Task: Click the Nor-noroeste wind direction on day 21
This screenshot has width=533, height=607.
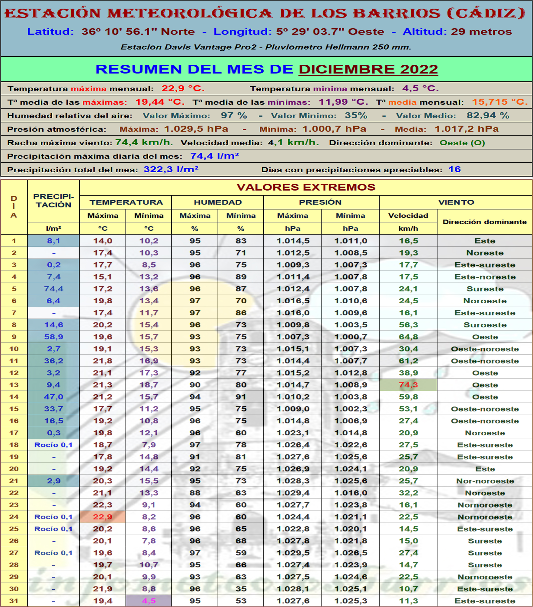Action: [x=485, y=481]
